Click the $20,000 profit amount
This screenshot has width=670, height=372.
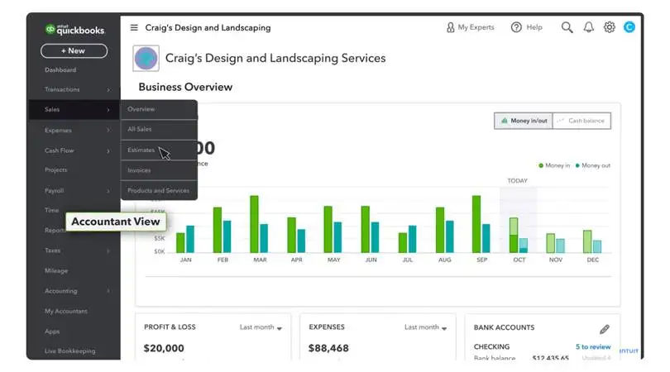tap(164, 348)
